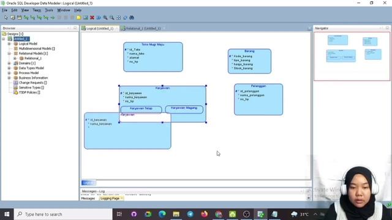
Task: Expand the Process Model node
Action: 9,73
